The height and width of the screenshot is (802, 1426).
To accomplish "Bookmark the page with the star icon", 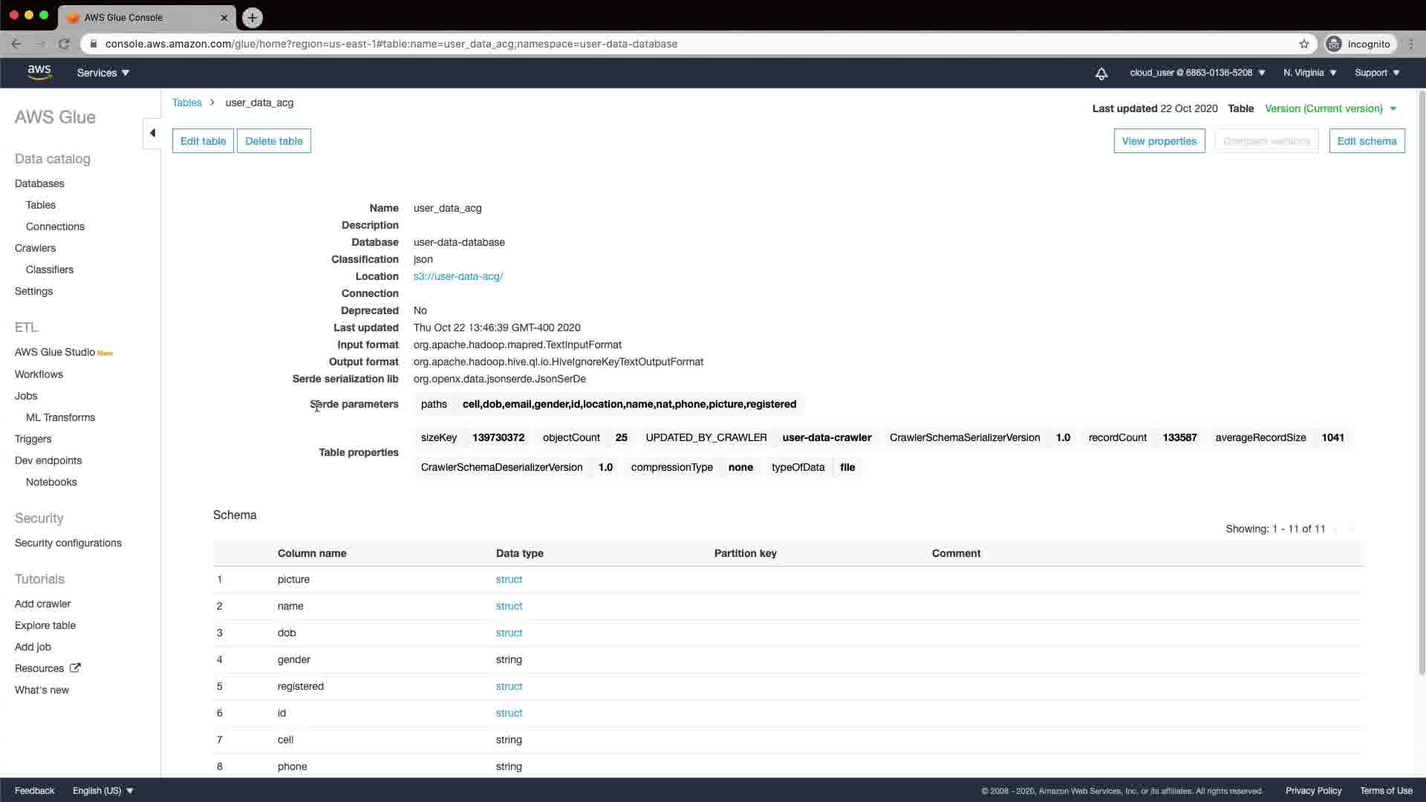I will point(1303,44).
